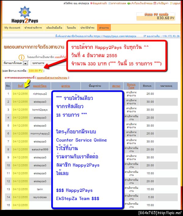Screen dimensions: 183x216
Task: Click the orange info icon near member notice
Action: pyautogui.click(x=22, y=57)
